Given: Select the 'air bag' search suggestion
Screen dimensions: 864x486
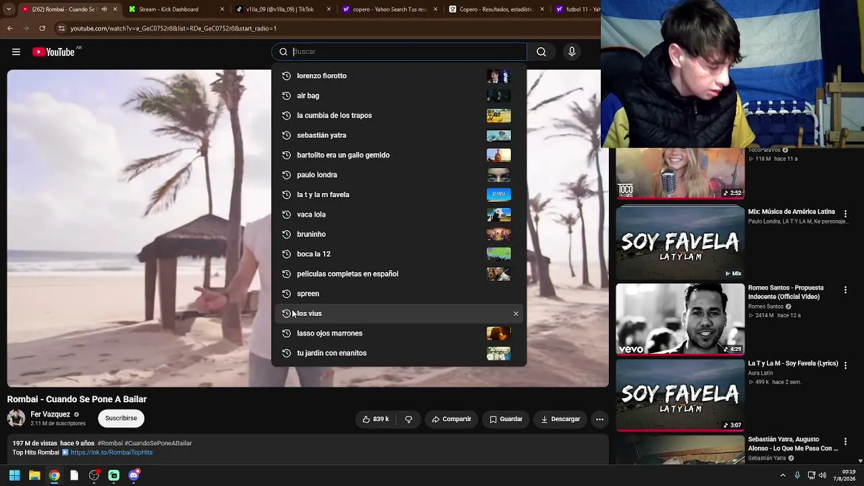Looking at the screenshot, I should click(399, 96).
